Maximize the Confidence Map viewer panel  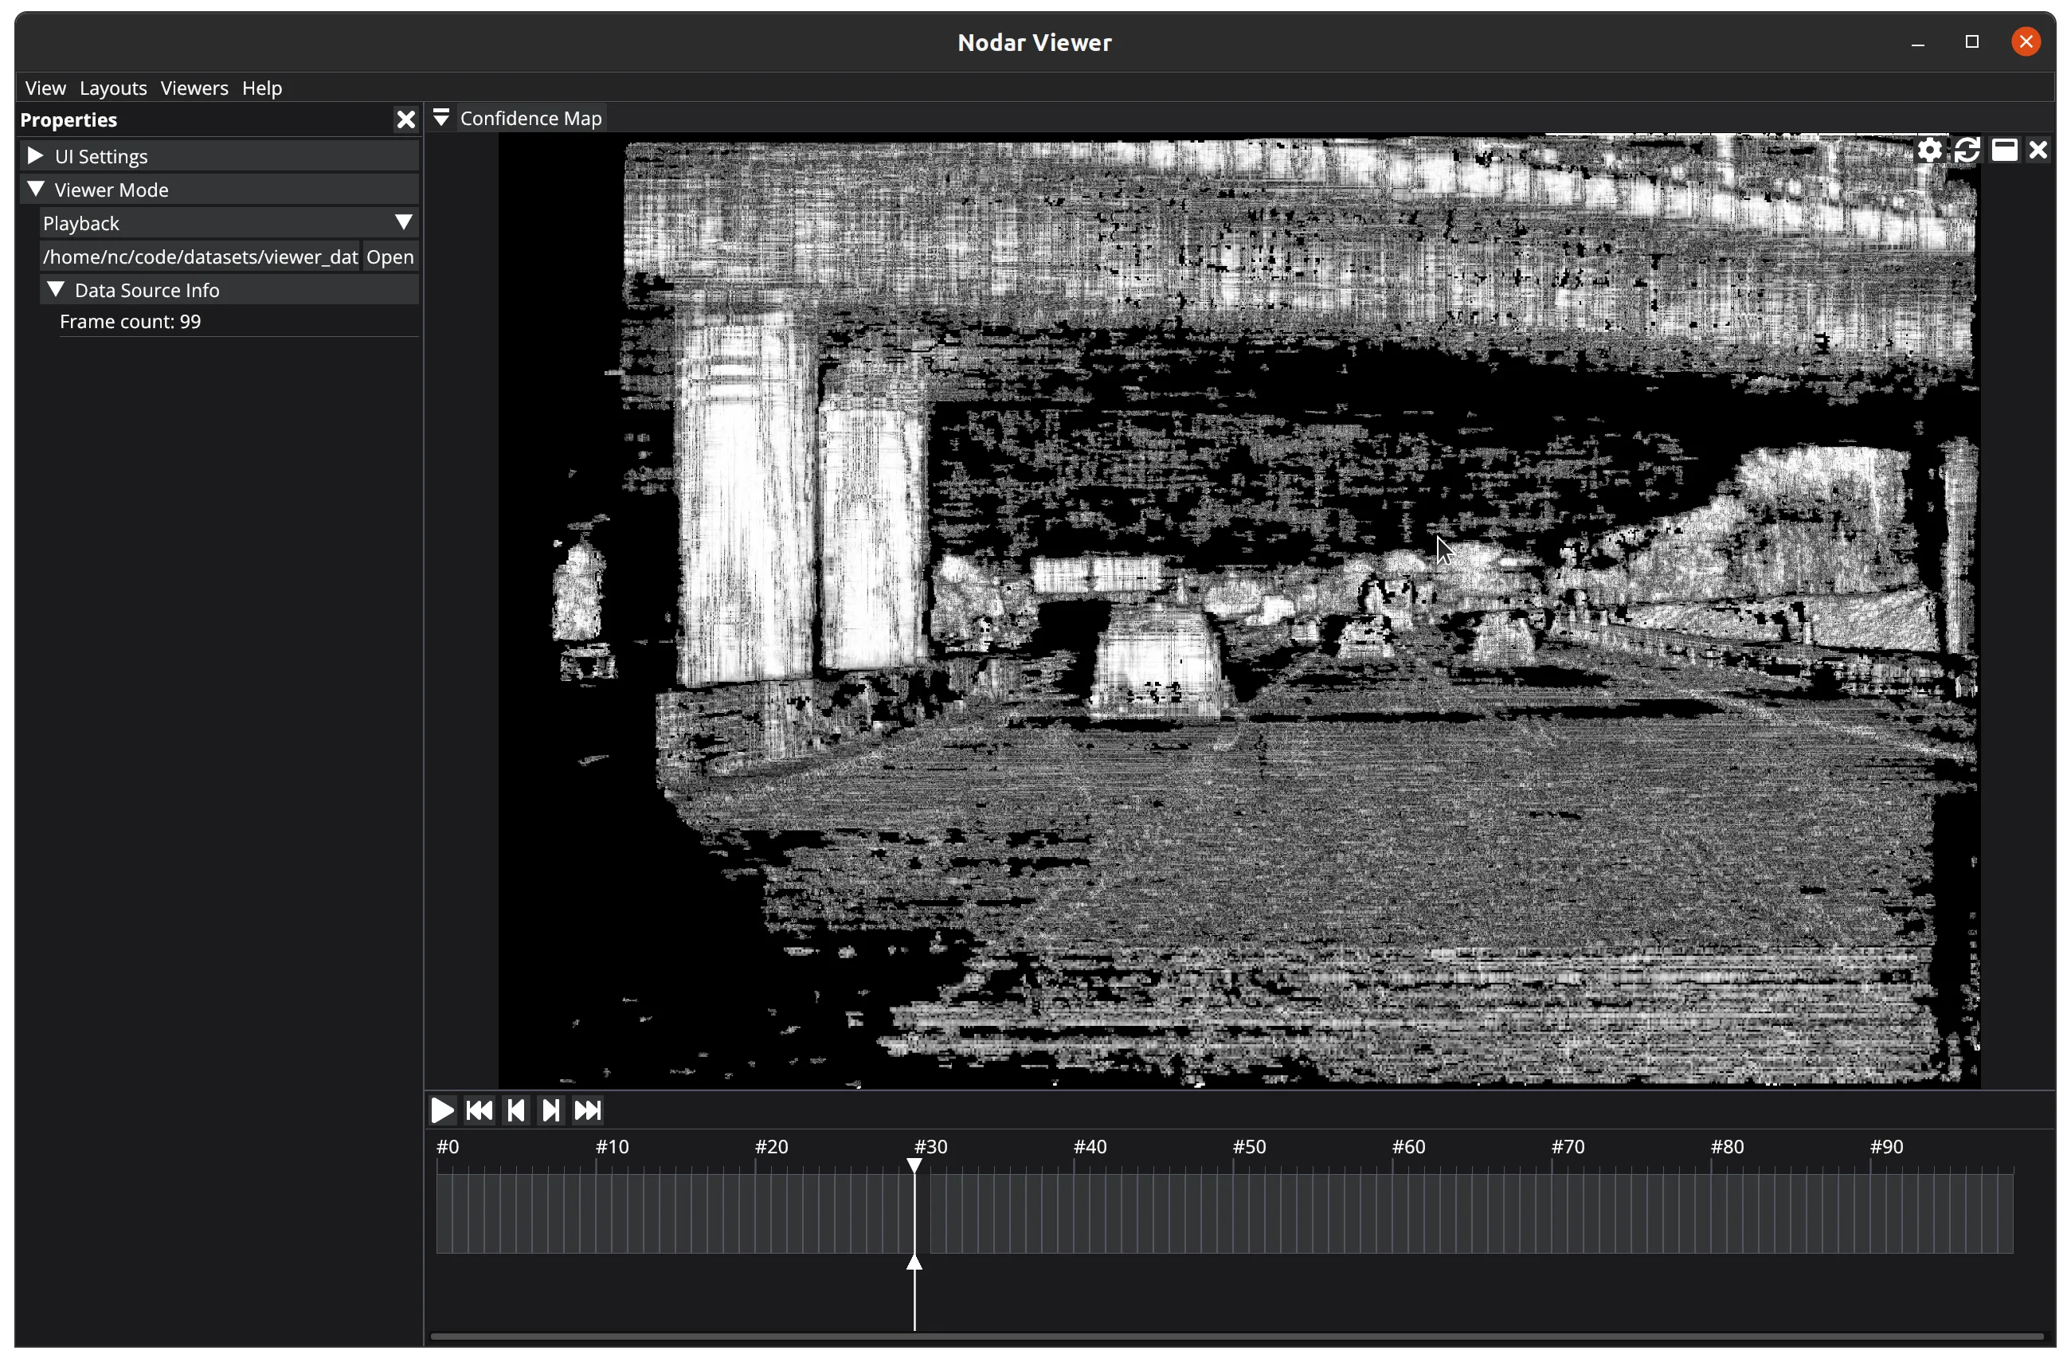pos(2004,151)
